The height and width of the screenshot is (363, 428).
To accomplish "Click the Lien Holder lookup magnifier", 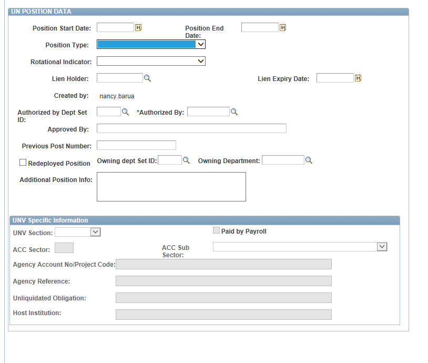I will pyautogui.click(x=147, y=78).
